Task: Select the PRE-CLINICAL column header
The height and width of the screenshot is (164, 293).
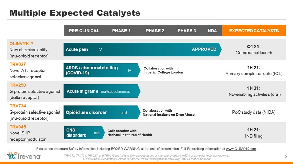Action: click(84, 31)
